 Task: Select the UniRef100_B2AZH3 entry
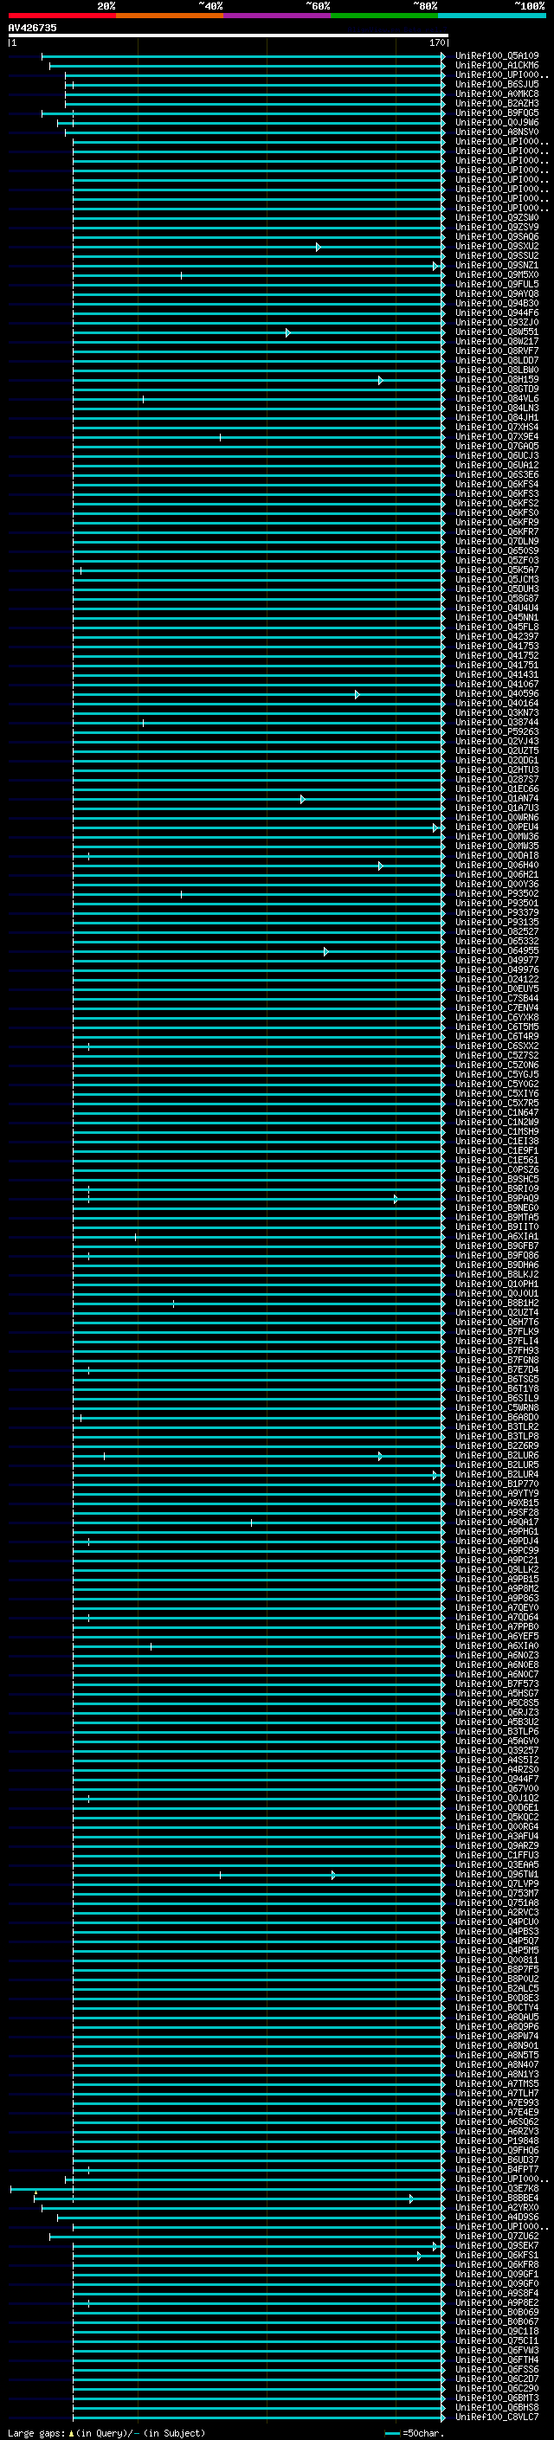[x=497, y=103]
